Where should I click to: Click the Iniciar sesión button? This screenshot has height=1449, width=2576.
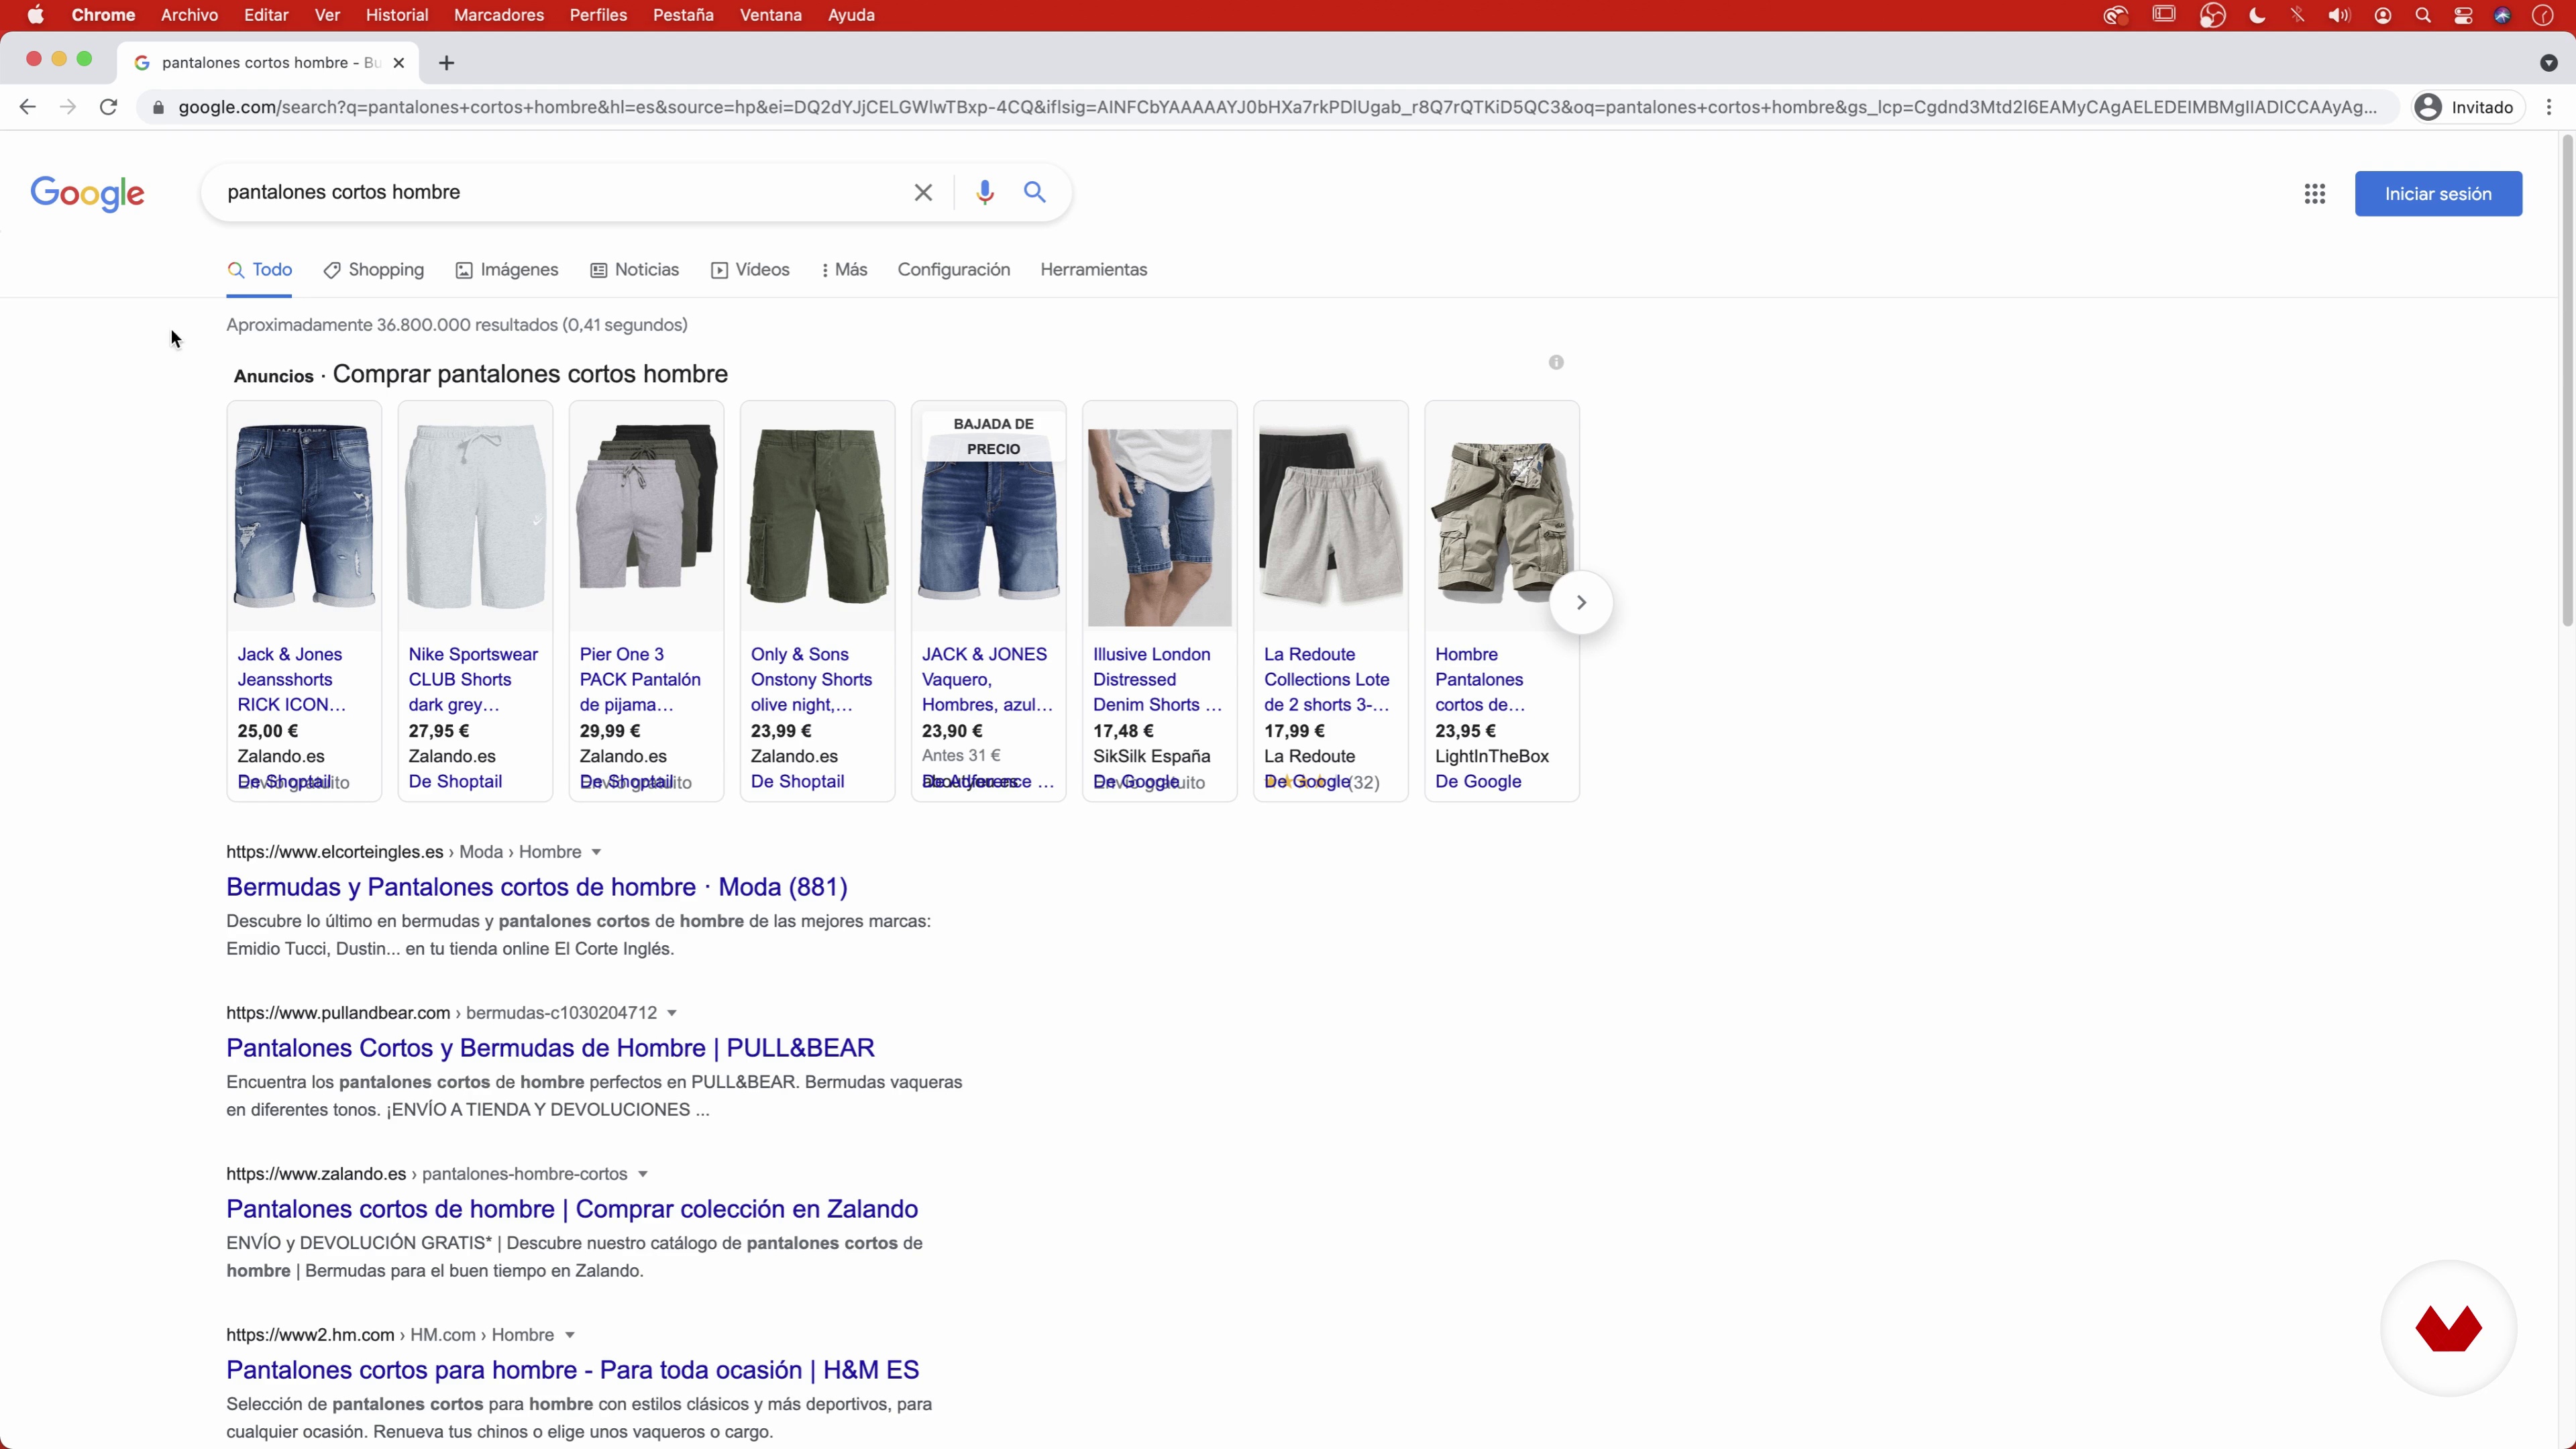click(x=2438, y=194)
